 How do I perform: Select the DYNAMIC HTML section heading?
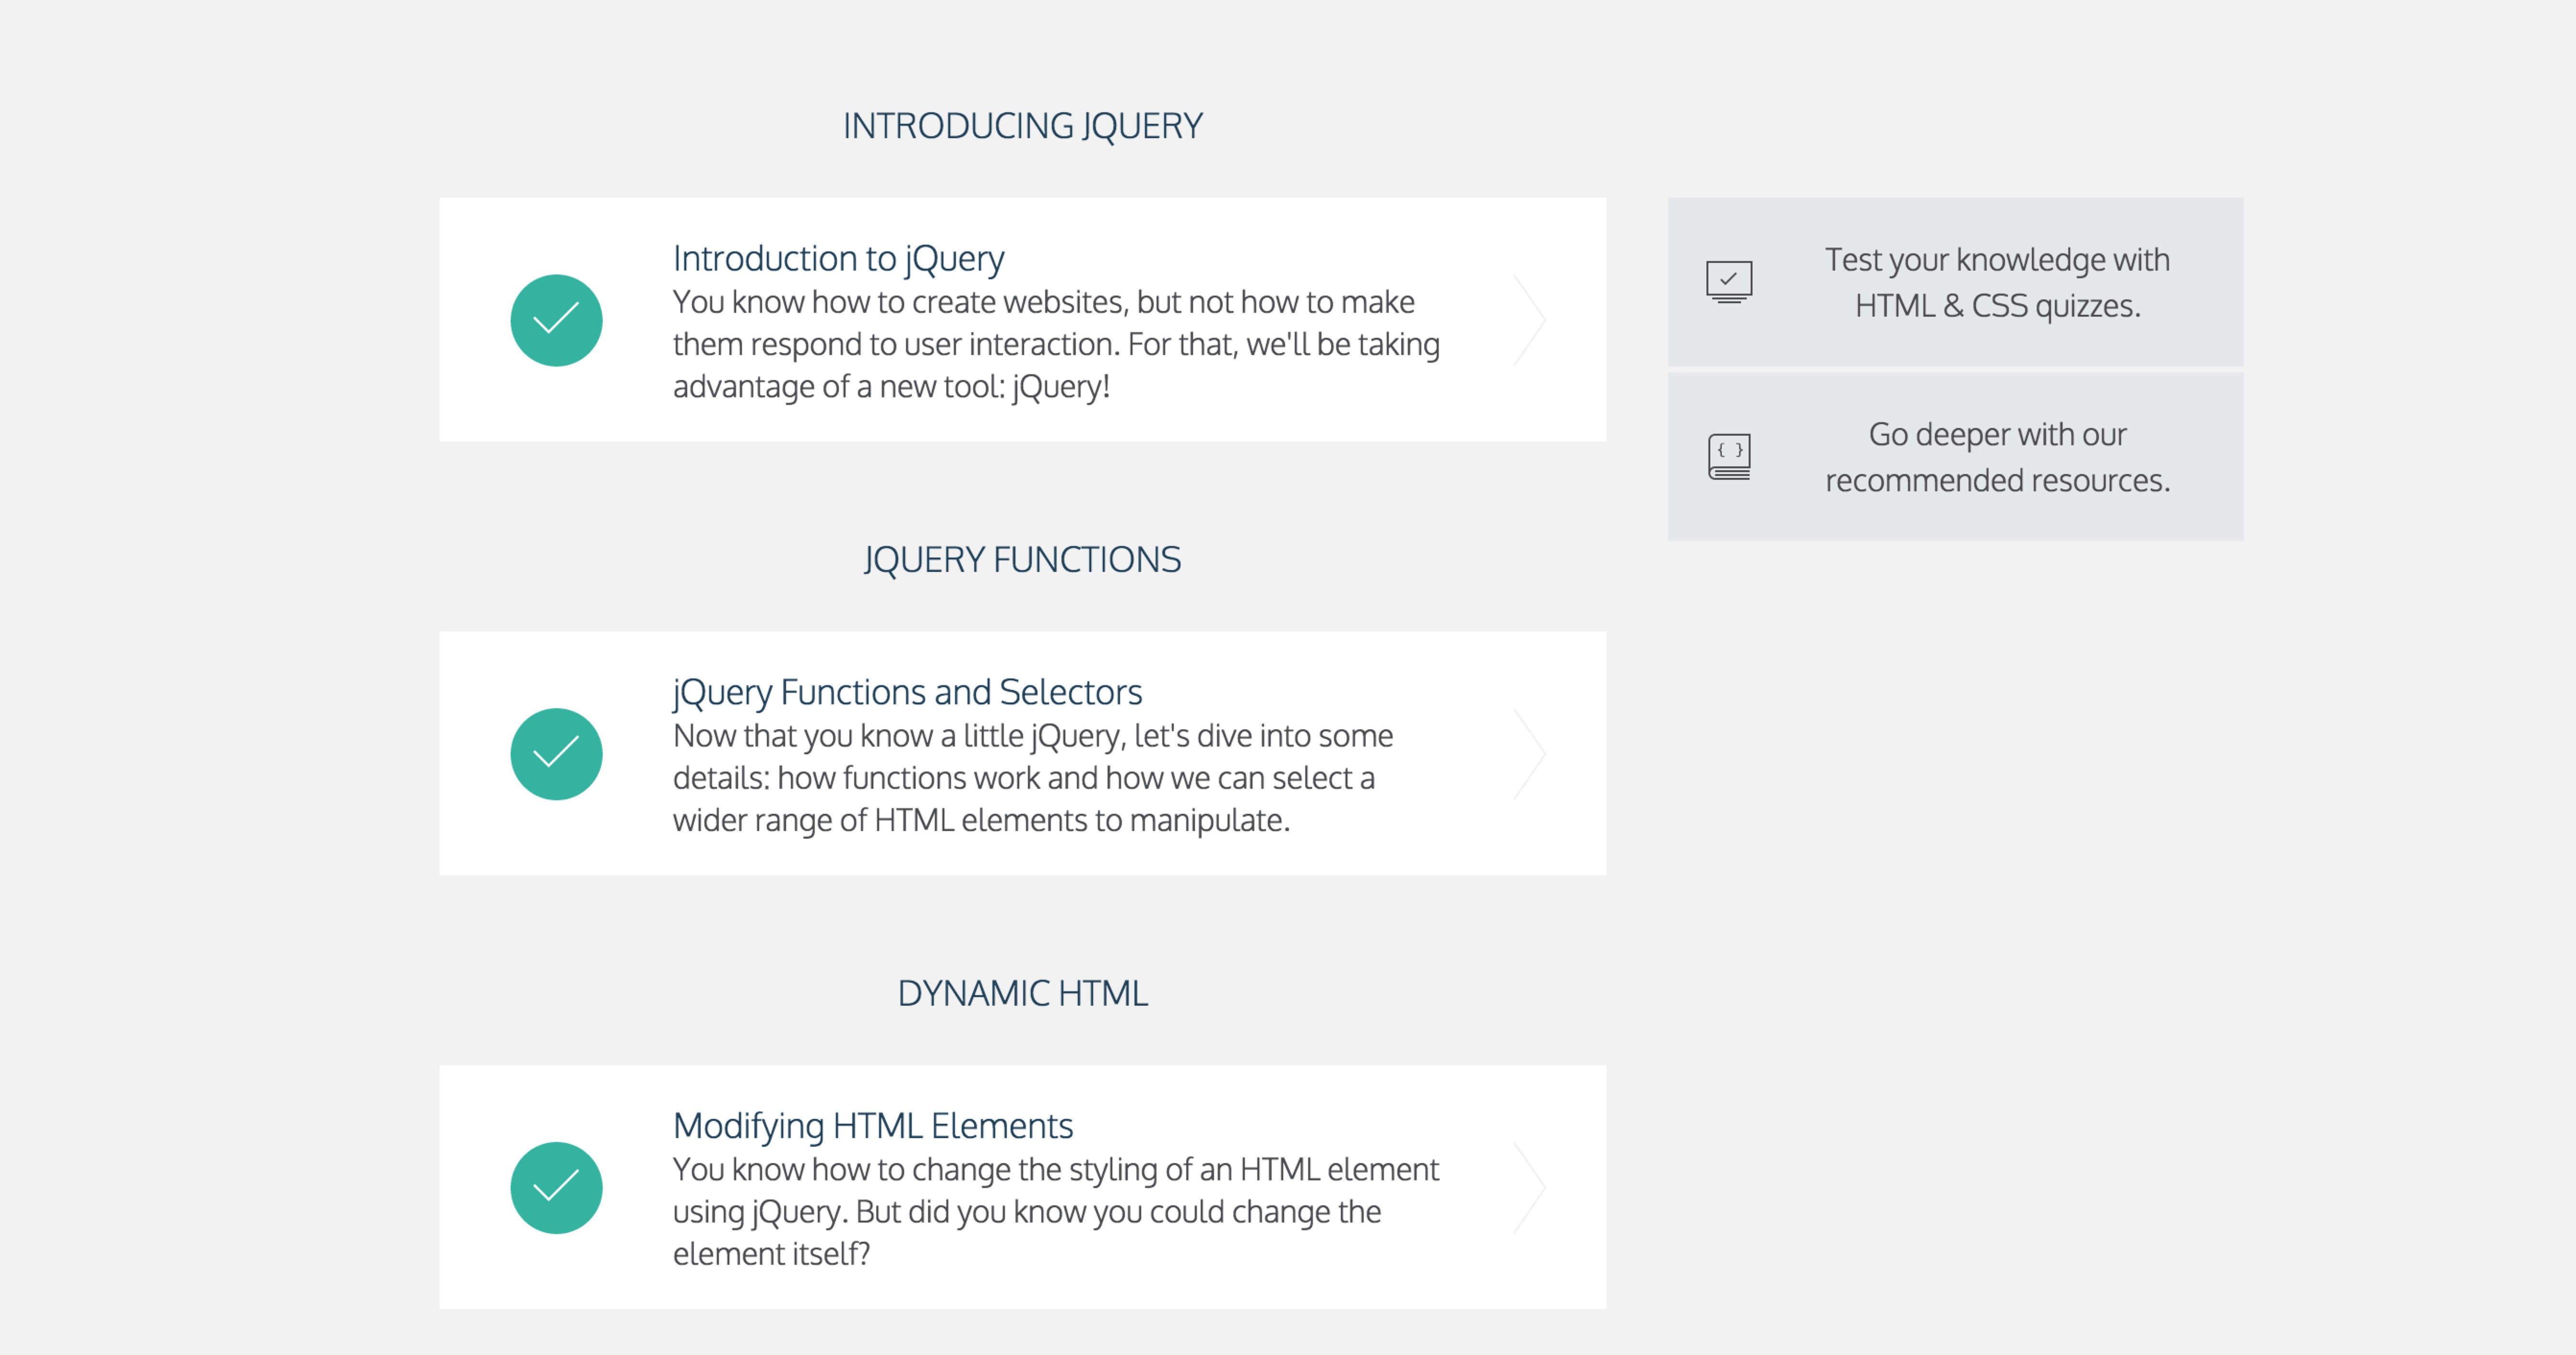1022,993
